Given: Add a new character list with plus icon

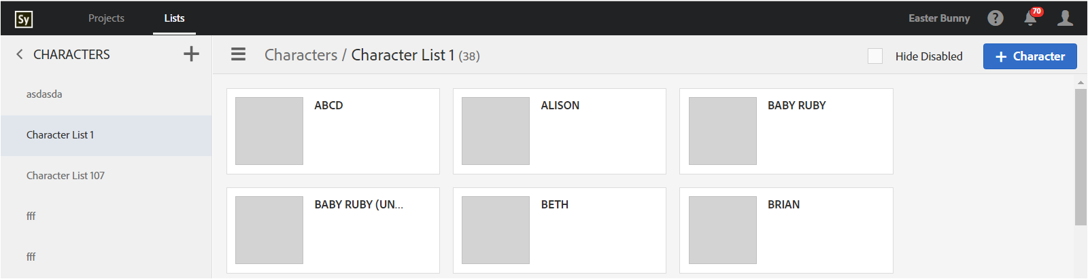Looking at the screenshot, I should pos(191,54).
